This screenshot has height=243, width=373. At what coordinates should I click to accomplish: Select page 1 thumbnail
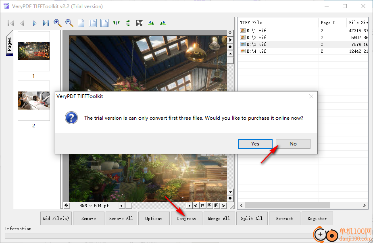pyautogui.click(x=34, y=51)
